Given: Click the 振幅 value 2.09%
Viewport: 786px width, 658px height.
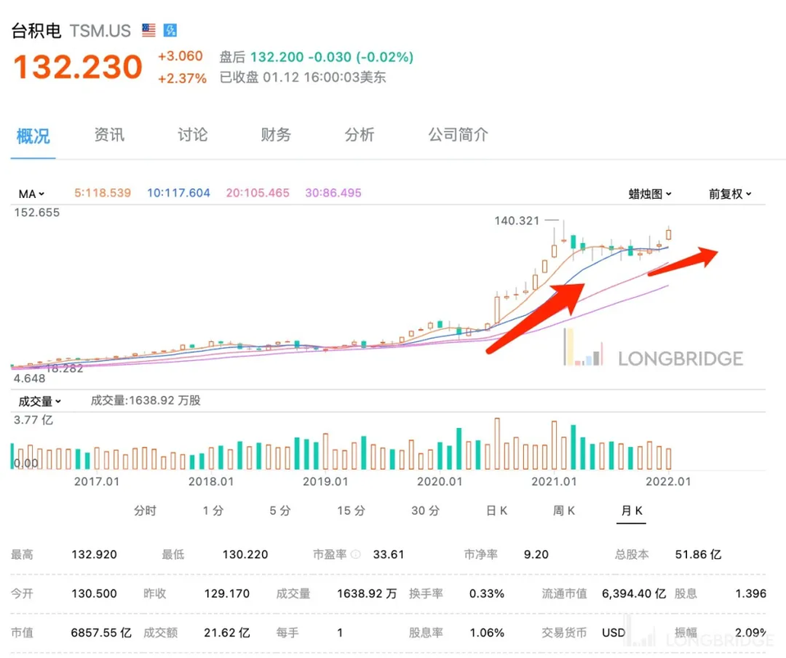Looking at the screenshot, I should tap(751, 633).
